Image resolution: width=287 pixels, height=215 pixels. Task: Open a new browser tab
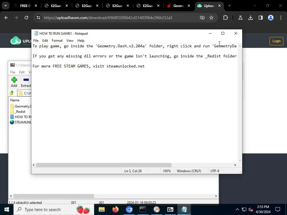click(230, 6)
